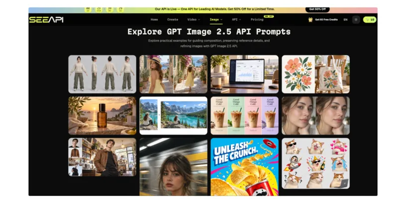Click the API is Live banner text

coord(214,9)
